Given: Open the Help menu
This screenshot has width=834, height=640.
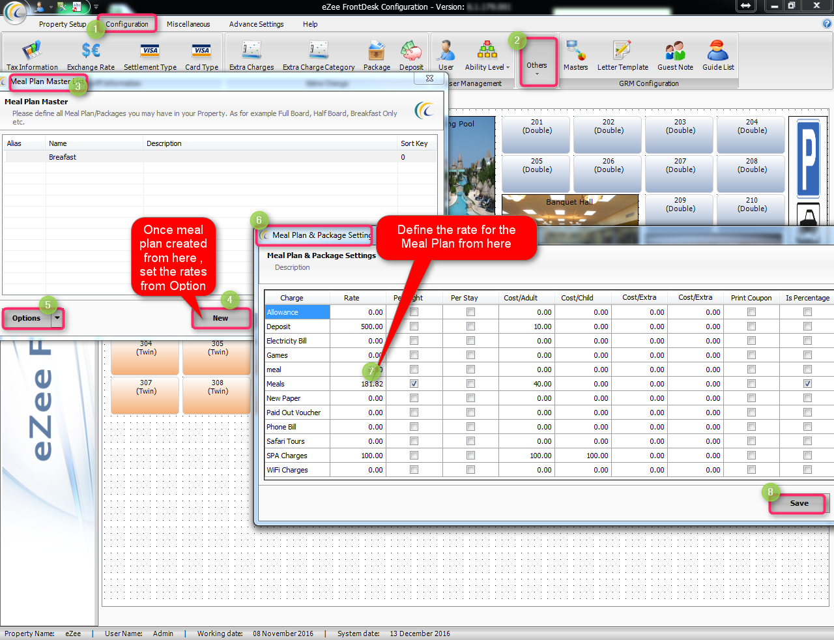Looking at the screenshot, I should [x=310, y=24].
